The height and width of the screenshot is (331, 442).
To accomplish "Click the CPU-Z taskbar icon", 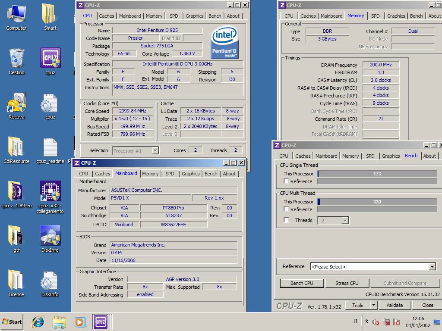I will point(100,322).
